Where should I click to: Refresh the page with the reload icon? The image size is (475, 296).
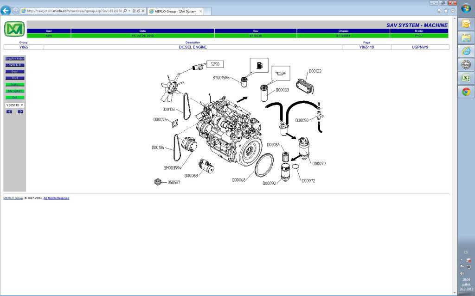tap(138, 11)
